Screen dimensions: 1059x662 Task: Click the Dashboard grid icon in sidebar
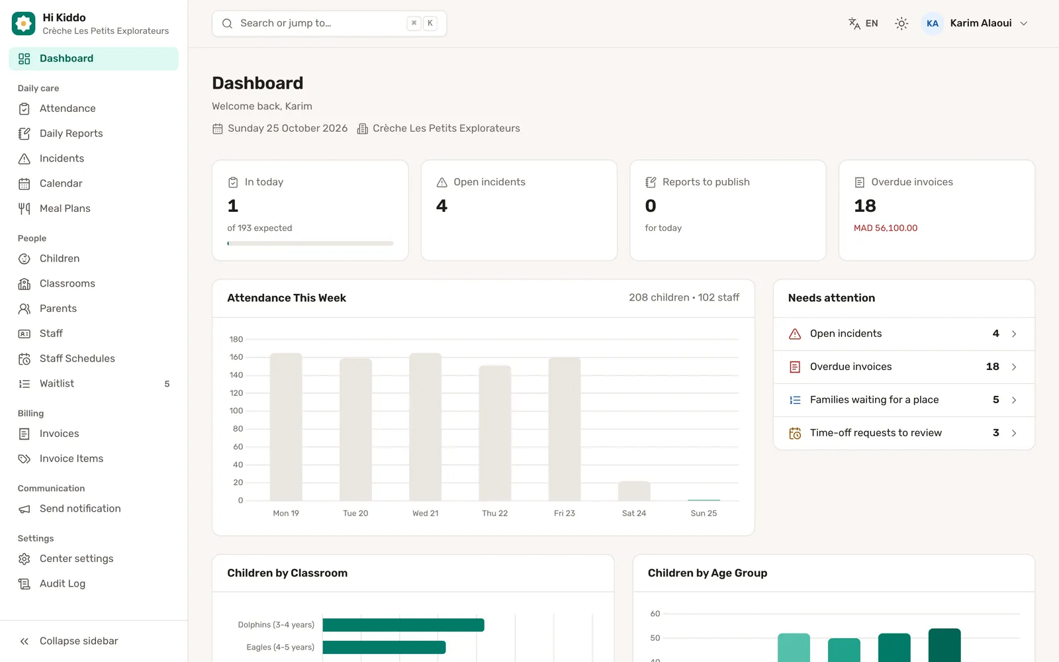(24, 59)
